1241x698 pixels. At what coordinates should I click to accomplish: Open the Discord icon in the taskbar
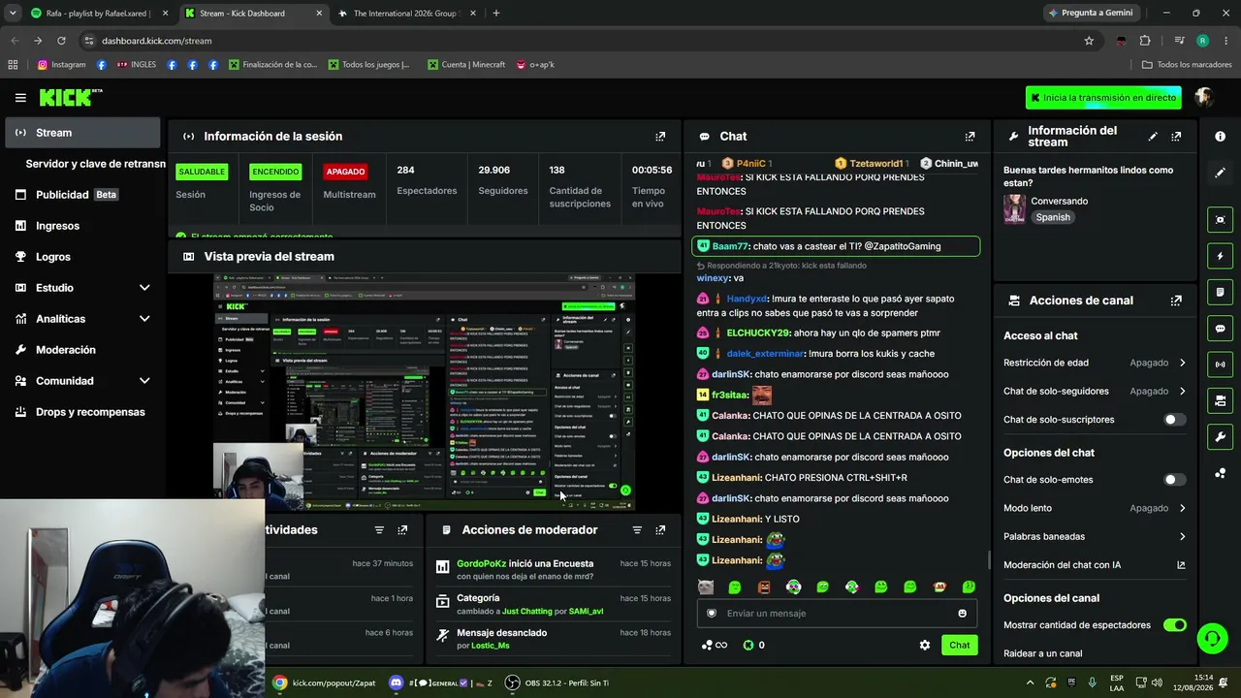(396, 682)
